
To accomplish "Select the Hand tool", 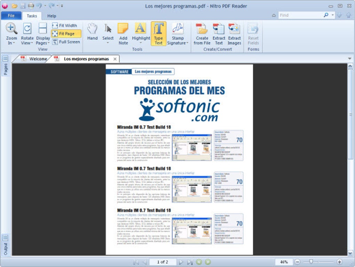I will click(92, 33).
